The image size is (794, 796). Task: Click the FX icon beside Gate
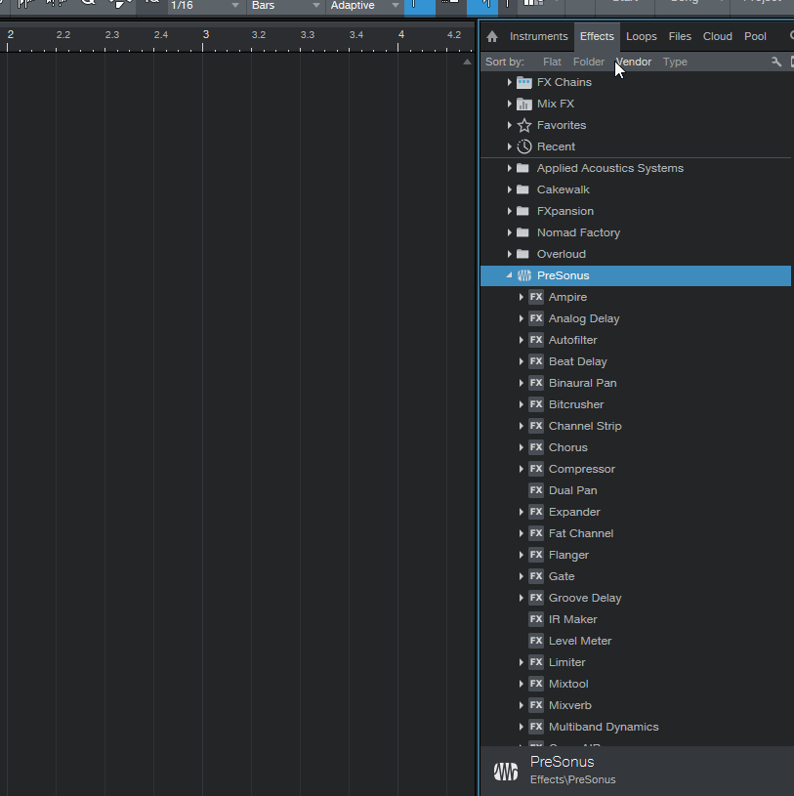[x=536, y=576]
